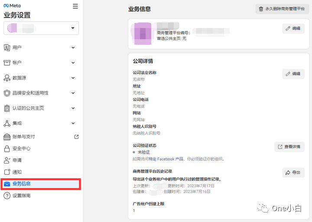
Task: Click the 申请 requests person icon
Action: coord(7,160)
